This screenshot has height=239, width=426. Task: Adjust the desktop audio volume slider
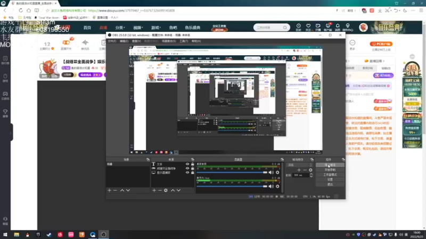(232, 172)
